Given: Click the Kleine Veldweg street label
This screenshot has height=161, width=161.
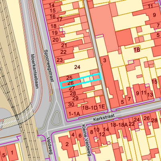Looking at the screenshot, I should (x=86, y=140).
